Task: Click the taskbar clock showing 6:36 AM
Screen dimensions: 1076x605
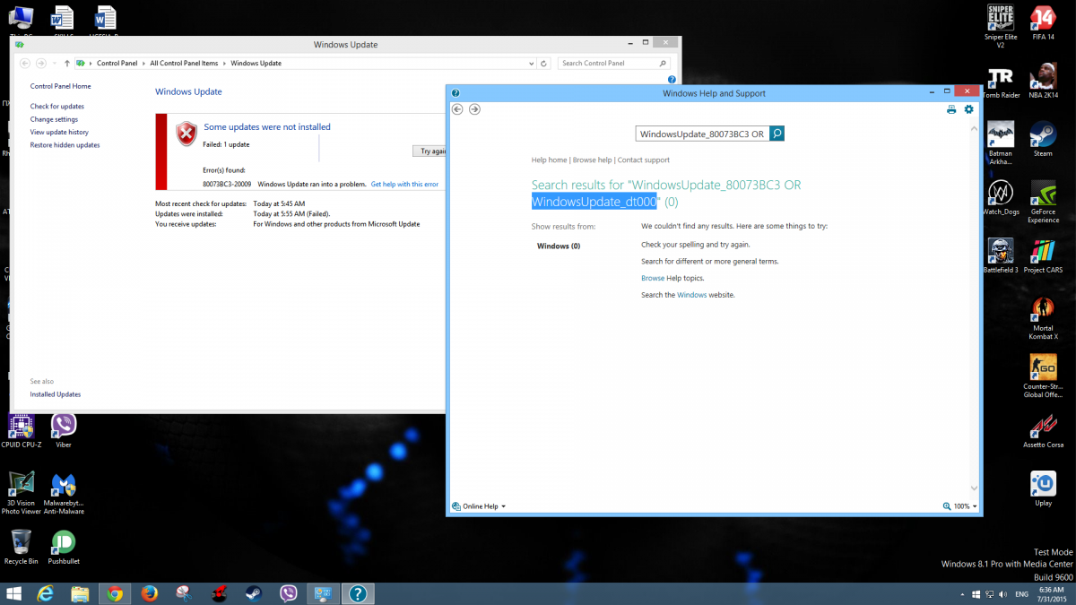Action: click(x=1051, y=594)
